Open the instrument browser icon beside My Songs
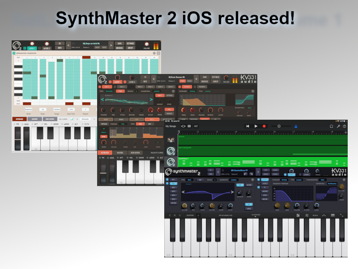 [x=183, y=126]
